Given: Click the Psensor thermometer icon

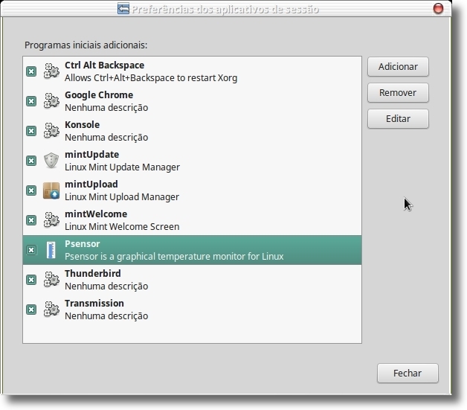Looking at the screenshot, I should [x=51, y=250].
